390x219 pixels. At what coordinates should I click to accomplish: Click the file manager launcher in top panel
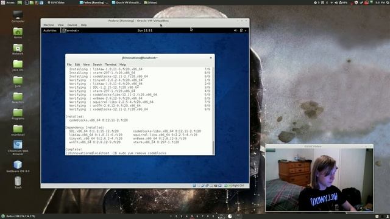pyautogui.click(x=32, y=2)
